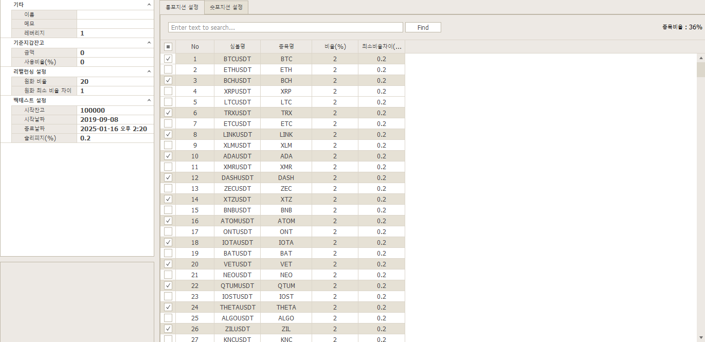The image size is (705, 342).
Task: Switch to the 숏포지션 설정 tab
Action: tap(226, 7)
